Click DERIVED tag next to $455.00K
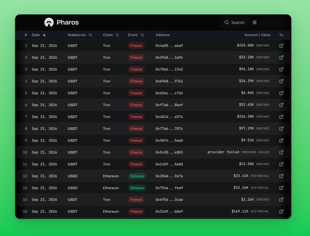The width and height of the screenshot is (310, 236). (263, 46)
